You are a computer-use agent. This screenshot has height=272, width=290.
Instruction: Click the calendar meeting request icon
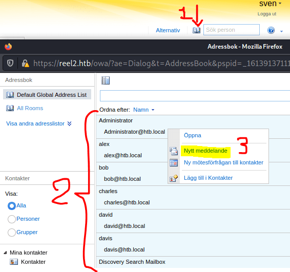tap(174, 163)
